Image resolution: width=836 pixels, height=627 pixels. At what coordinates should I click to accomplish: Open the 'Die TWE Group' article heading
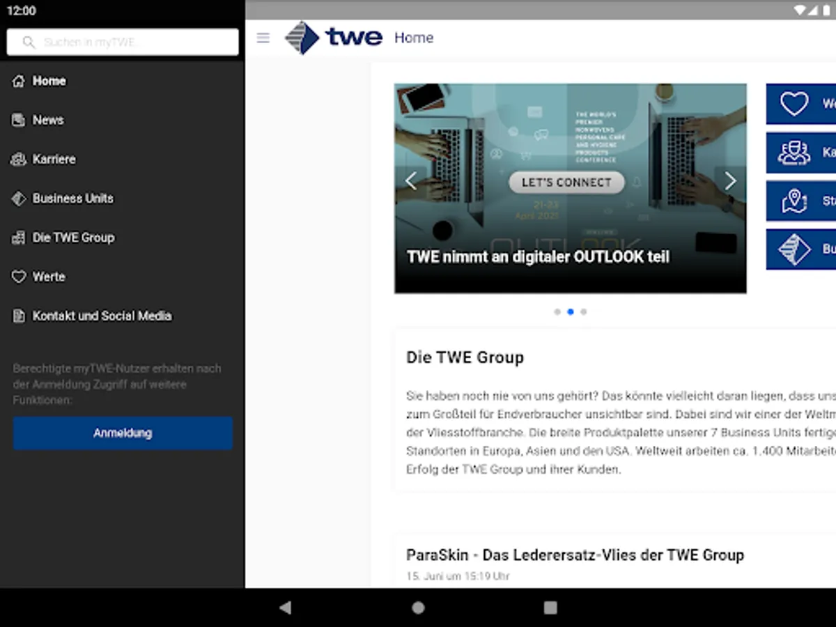point(465,357)
